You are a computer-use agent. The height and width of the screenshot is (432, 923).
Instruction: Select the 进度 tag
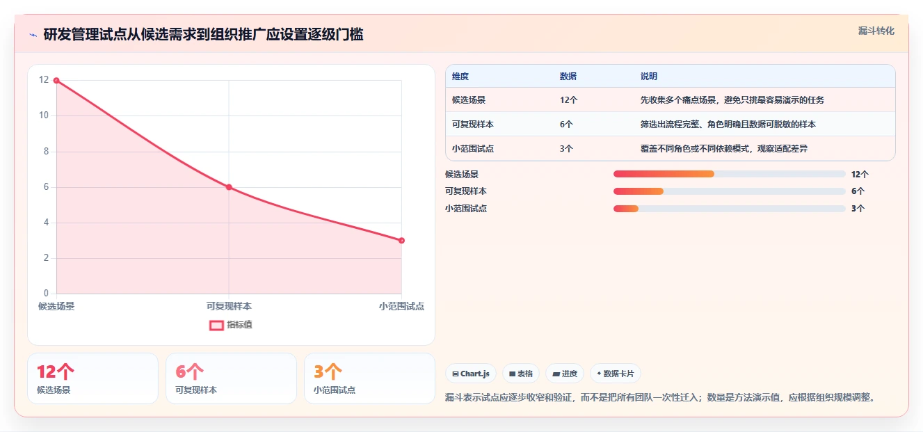(x=564, y=374)
